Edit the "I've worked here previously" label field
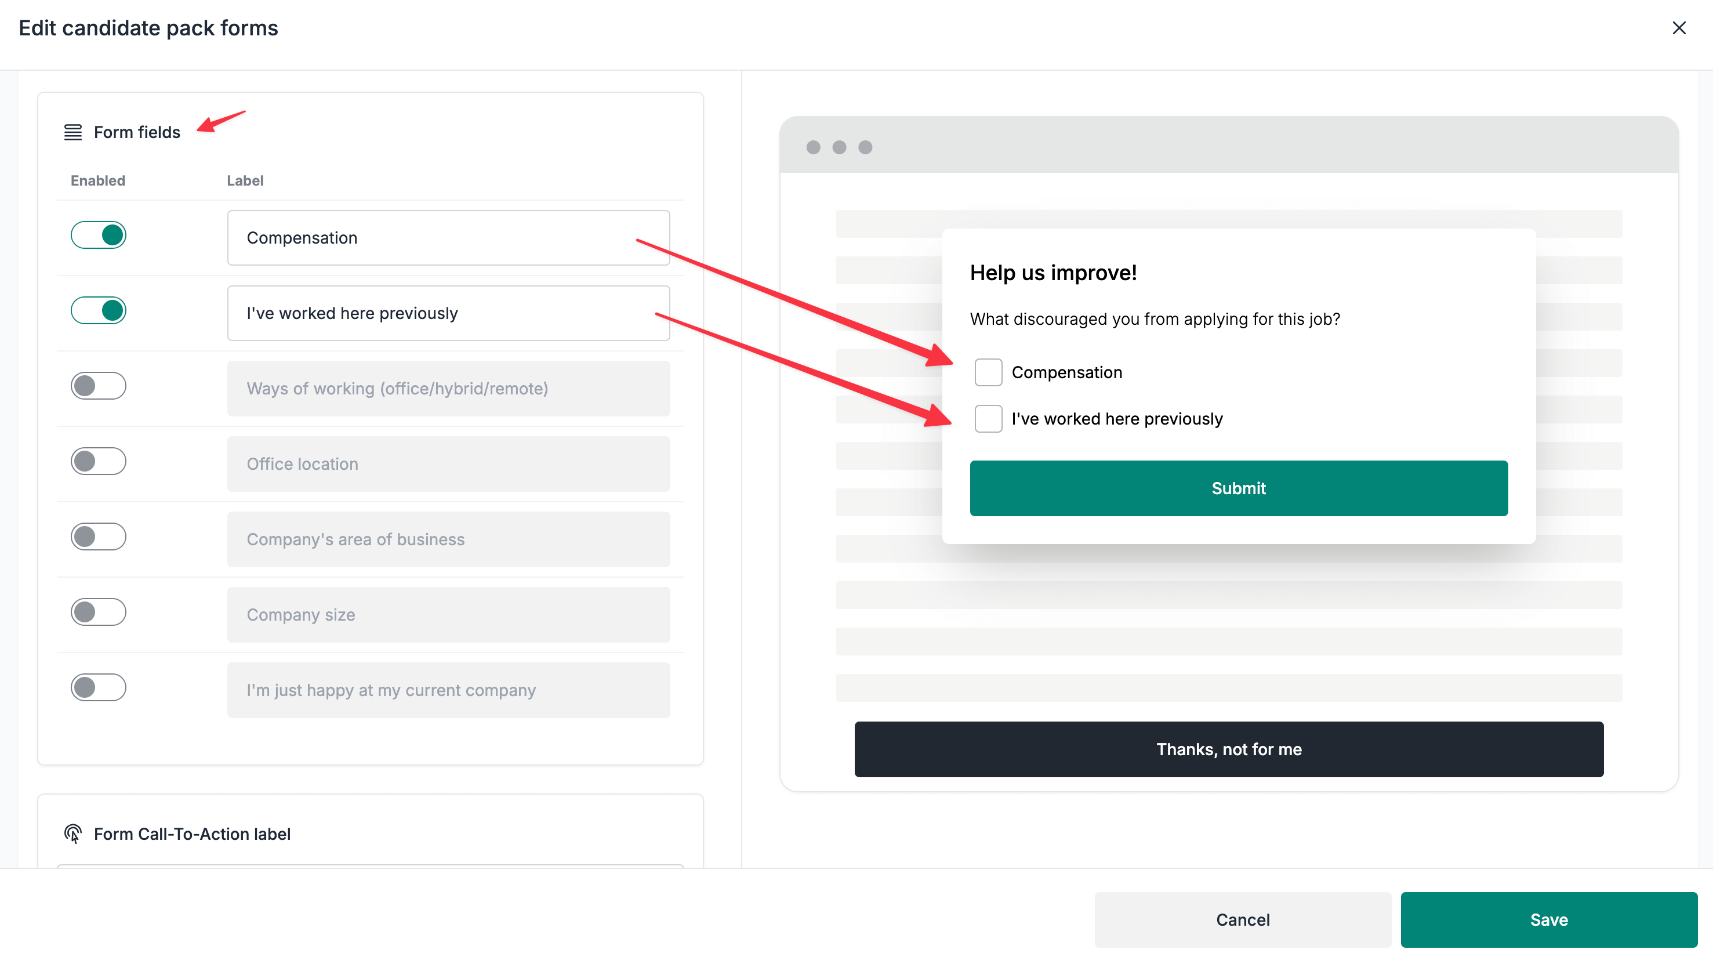Viewport: 1713px width, 964px height. 448,313
